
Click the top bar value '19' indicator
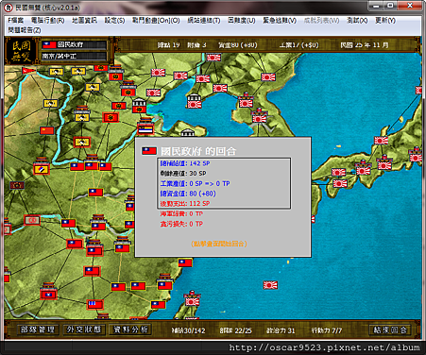tap(168, 45)
